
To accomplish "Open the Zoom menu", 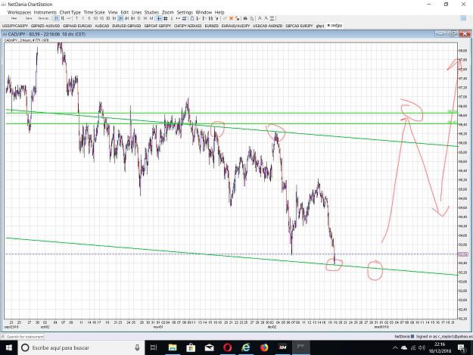I will 168,12.
